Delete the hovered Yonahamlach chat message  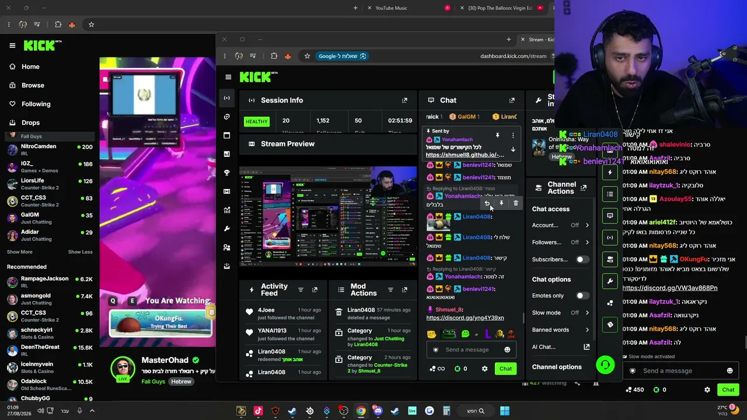click(x=515, y=203)
